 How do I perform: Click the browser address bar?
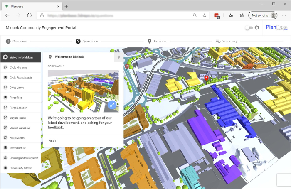(116, 15)
